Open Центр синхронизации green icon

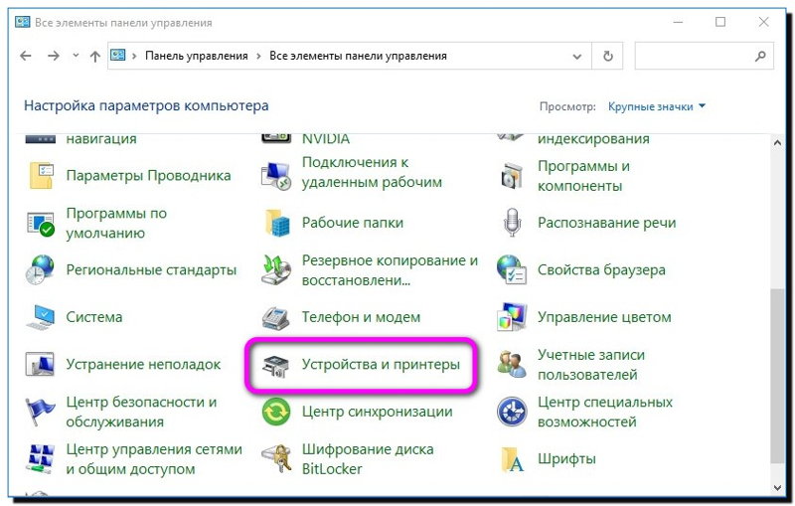[x=276, y=412]
